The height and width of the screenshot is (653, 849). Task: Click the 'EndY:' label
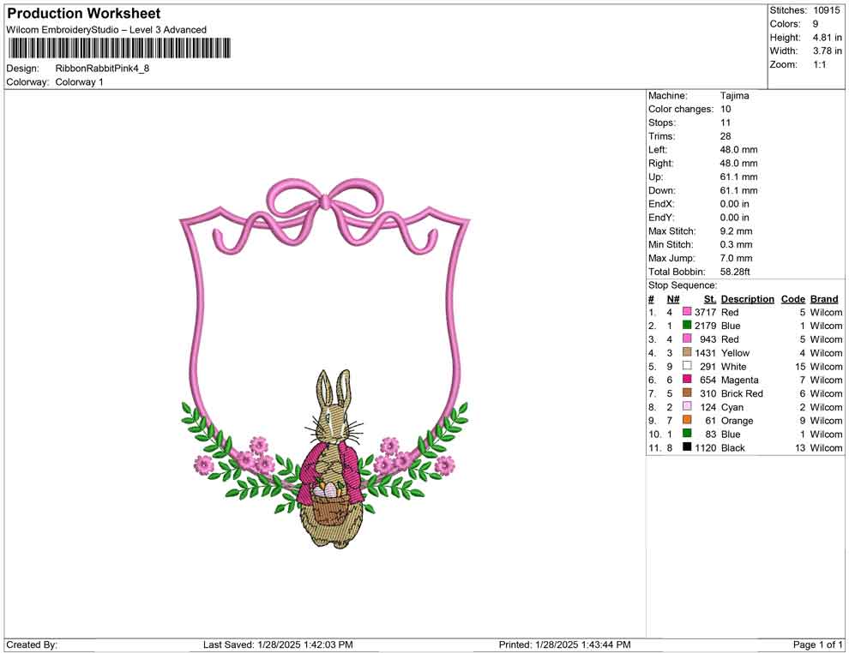click(661, 218)
